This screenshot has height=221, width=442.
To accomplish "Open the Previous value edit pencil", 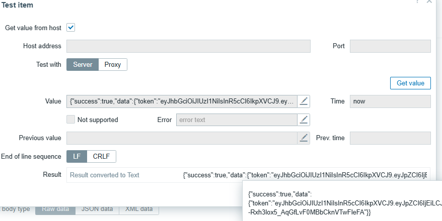I will [x=304, y=138].
